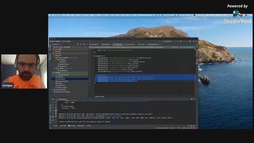Click build.gradle in navigation bar
This screenshot has width=254, height=143.
pyautogui.click(x=66, y=41)
